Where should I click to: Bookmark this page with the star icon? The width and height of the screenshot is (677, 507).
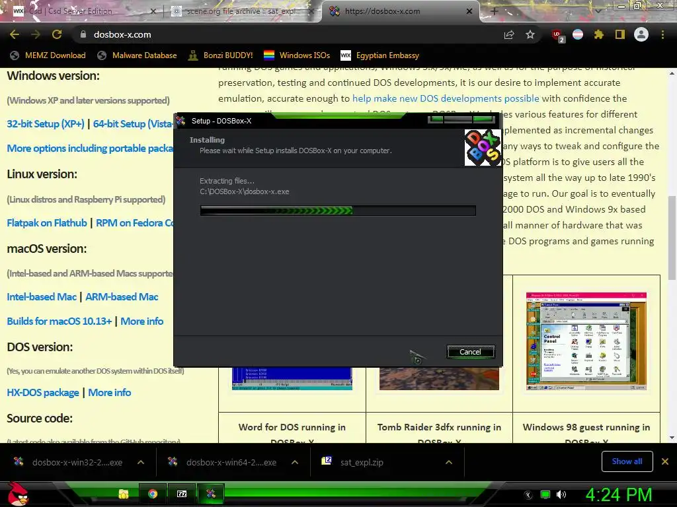pos(530,34)
